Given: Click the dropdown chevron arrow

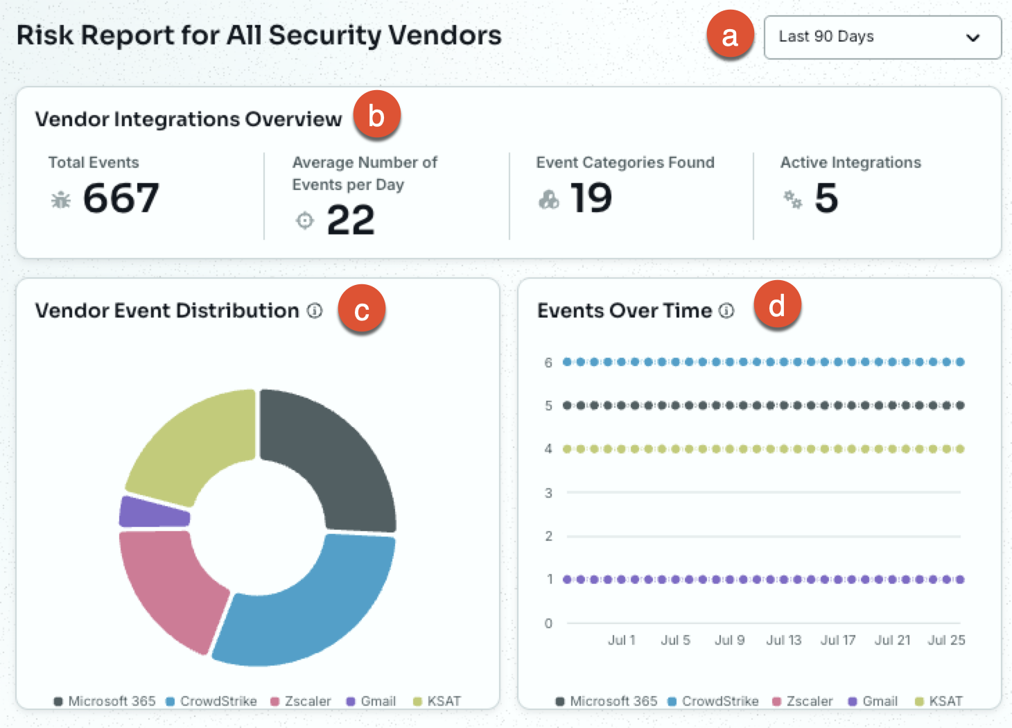Looking at the screenshot, I should point(973,37).
